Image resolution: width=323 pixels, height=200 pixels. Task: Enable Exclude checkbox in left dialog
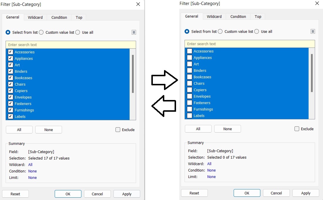(x=118, y=130)
